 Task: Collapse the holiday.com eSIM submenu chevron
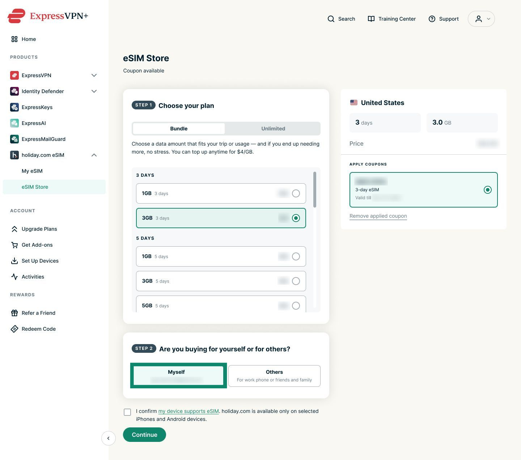[x=94, y=155]
